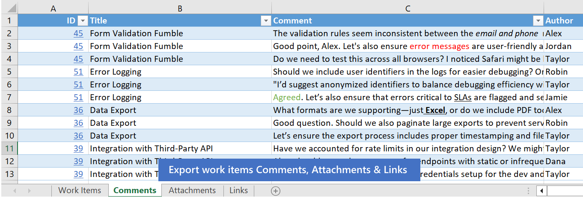The image size is (583, 197).
Task: Switch to the Attachments sheet tab
Action: point(192,191)
